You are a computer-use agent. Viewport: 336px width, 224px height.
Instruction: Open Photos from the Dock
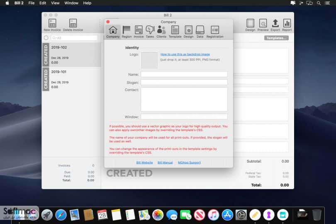point(158,215)
